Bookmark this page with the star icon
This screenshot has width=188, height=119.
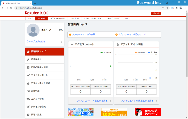(x=168, y=8)
